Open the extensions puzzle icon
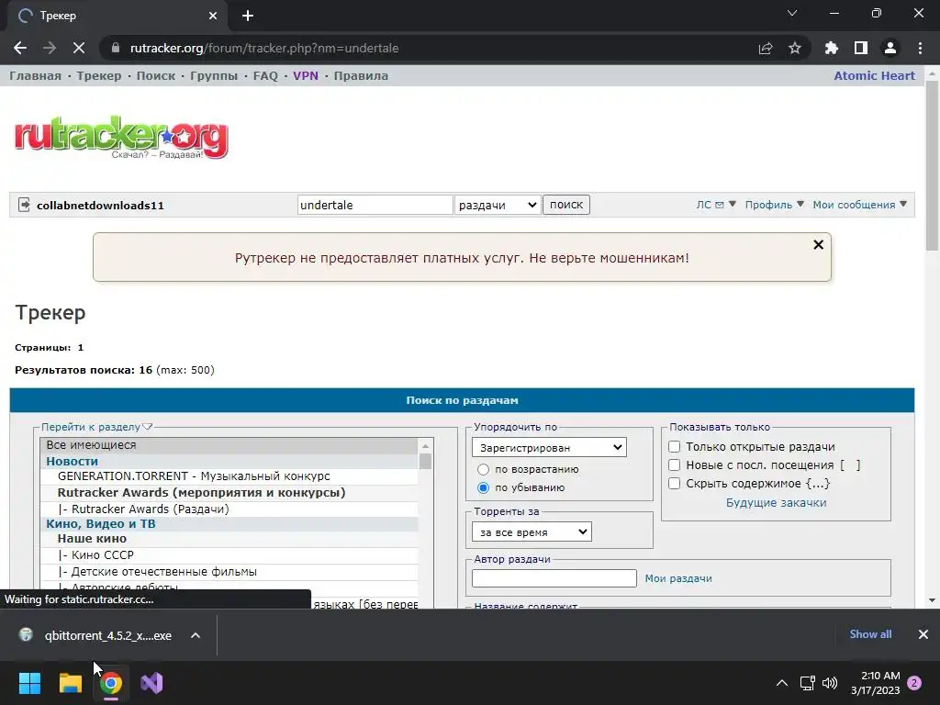The image size is (940, 705). click(x=832, y=48)
